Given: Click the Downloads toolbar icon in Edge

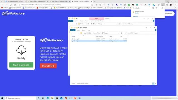Looking at the screenshot, I should click(163, 5).
